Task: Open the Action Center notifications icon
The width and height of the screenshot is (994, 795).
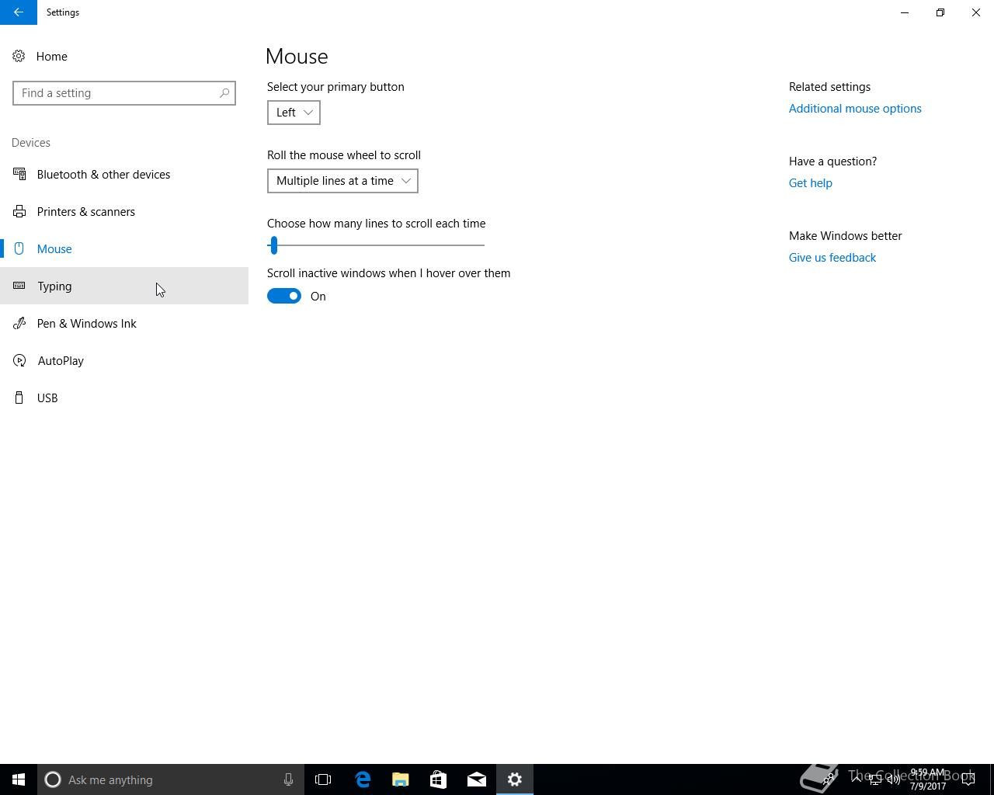Action: coord(968,779)
